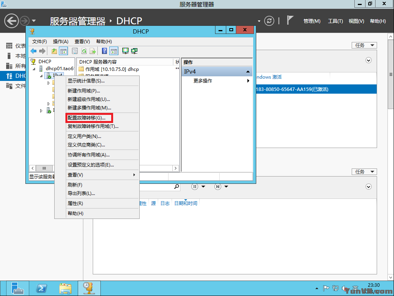Choose 复制故障转移作用域(T)... from context menu
This screenshot has width=394, height=296.
97,126
